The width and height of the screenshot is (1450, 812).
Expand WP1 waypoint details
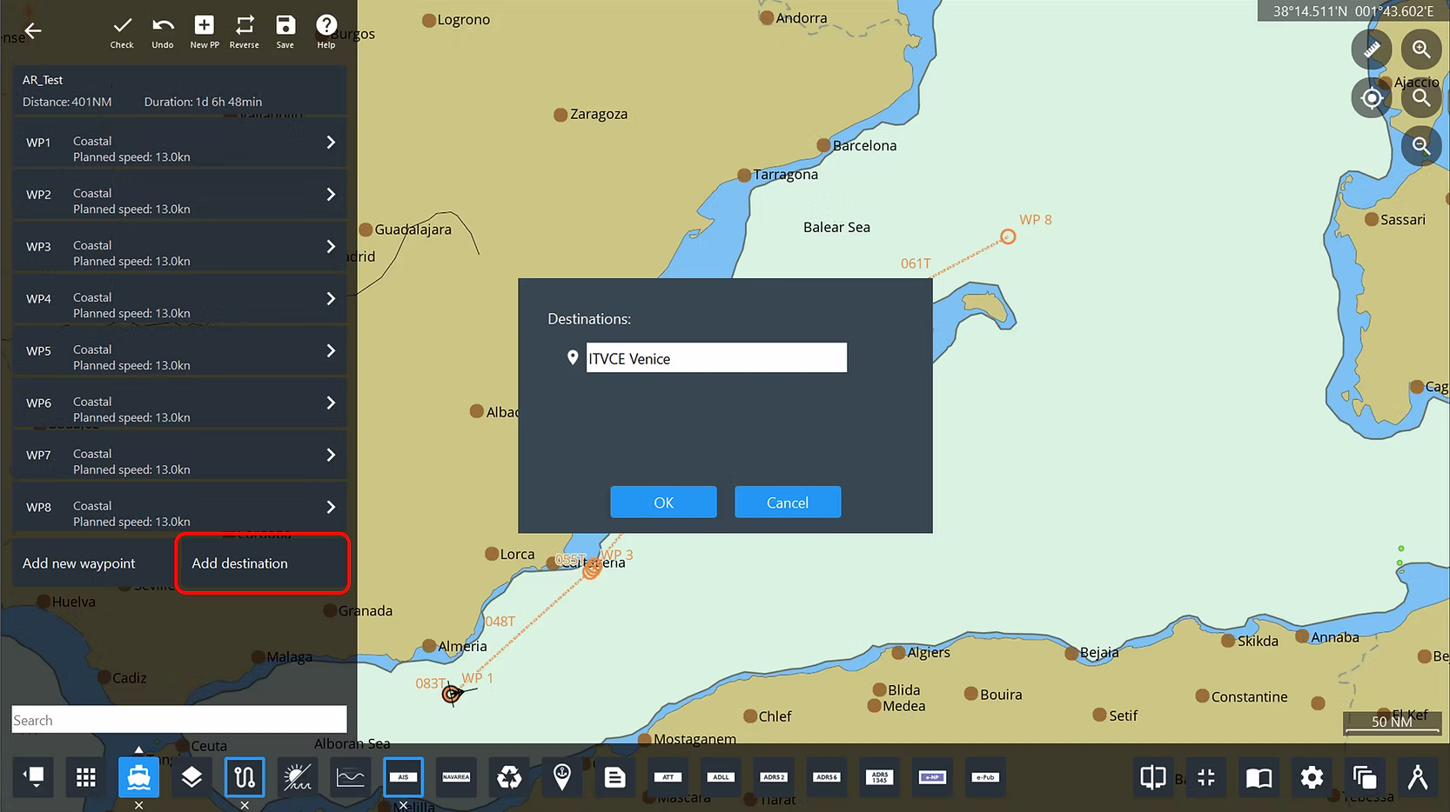click(x=331, y=143)
